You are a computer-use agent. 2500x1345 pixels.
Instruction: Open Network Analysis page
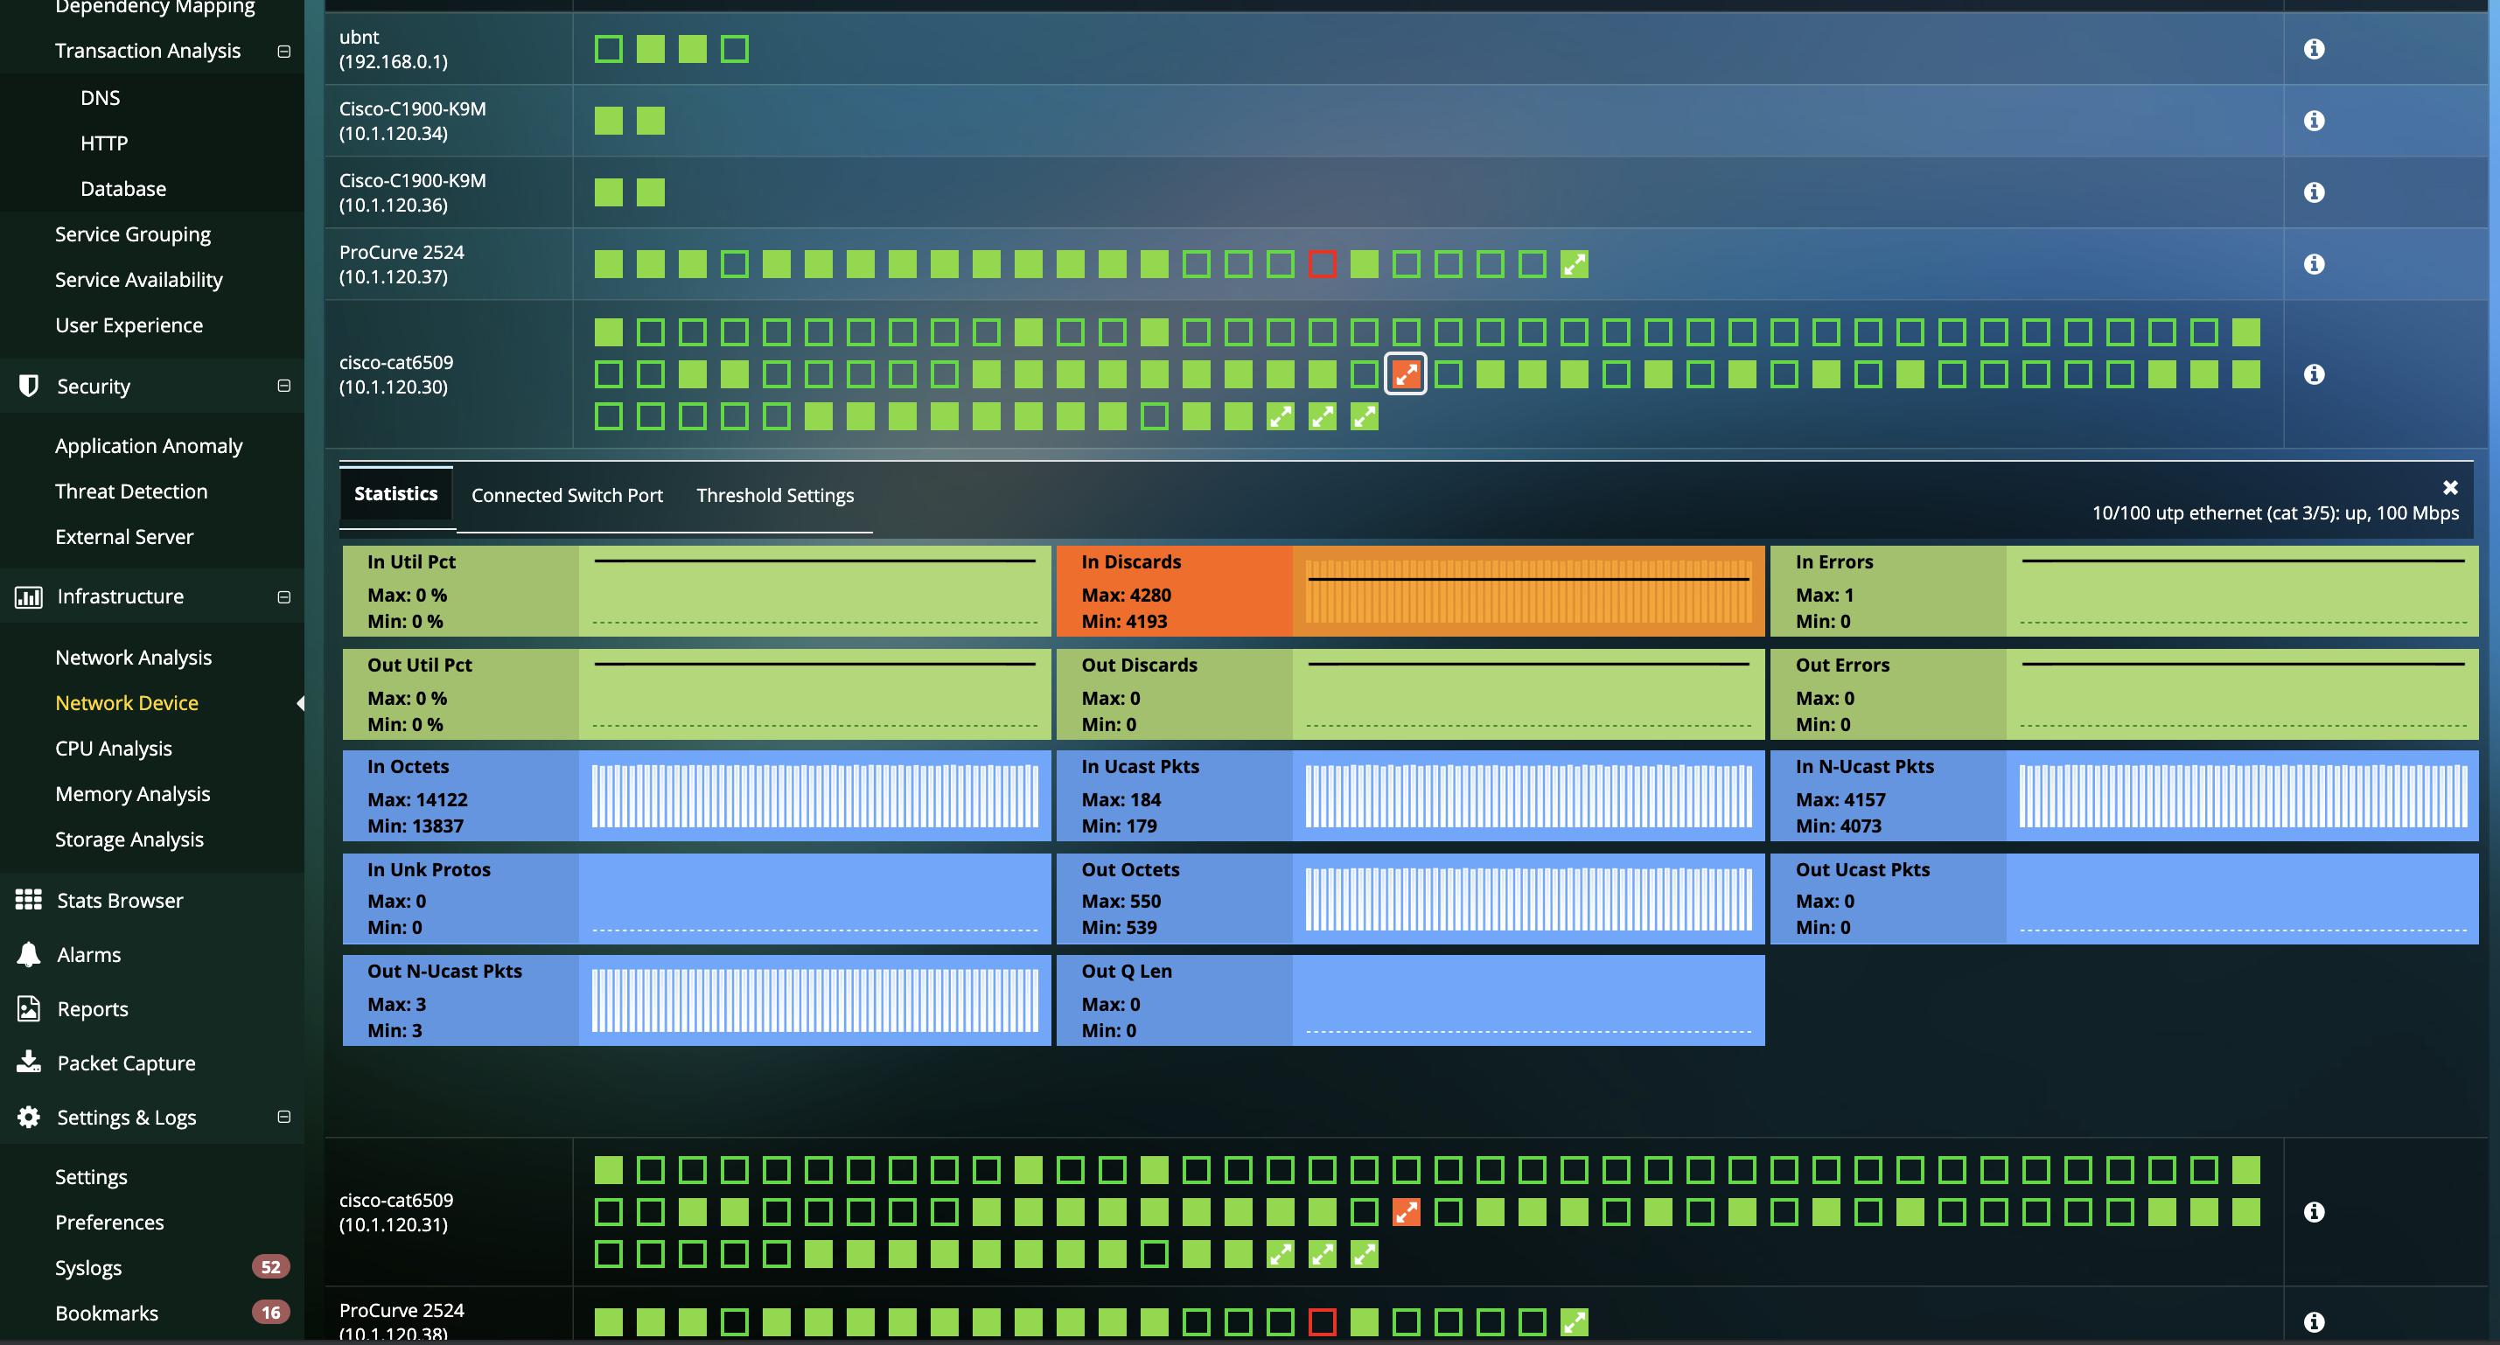pyautogui.click(x=133, y=657)
